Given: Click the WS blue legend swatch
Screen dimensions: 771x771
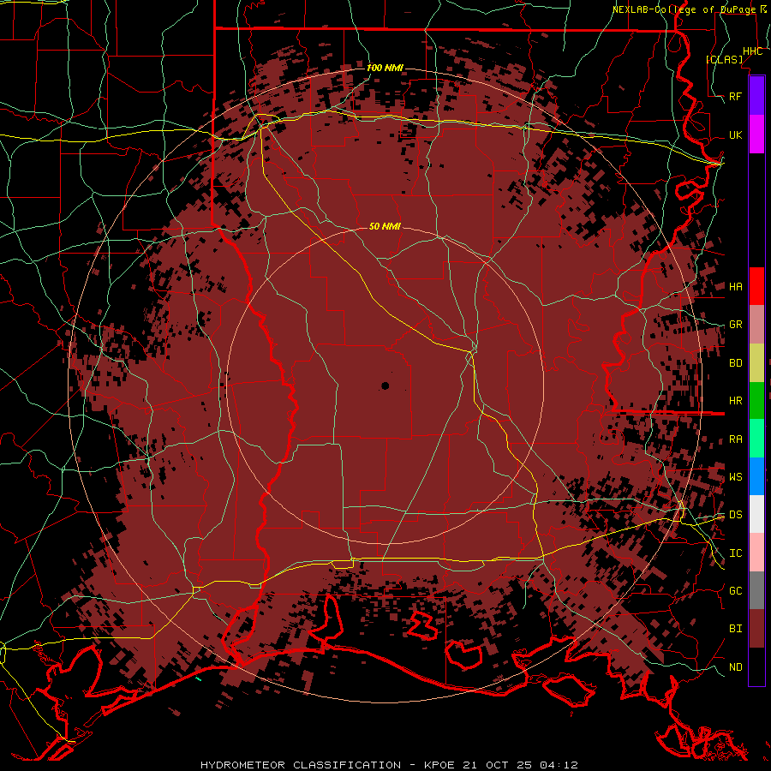Looking at the screenshot, I should [x=756, y=476].
